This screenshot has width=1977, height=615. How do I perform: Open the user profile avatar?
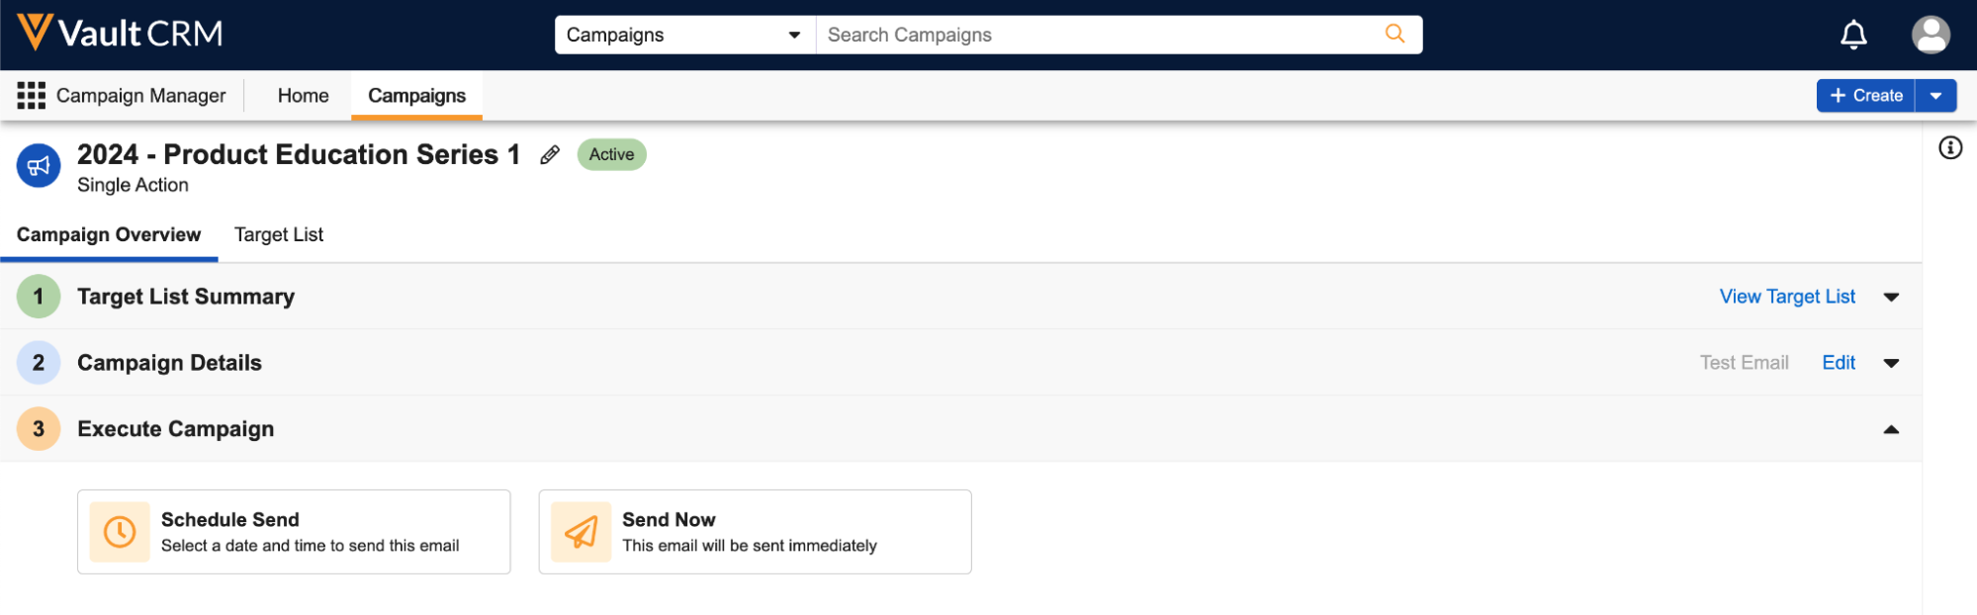pos(1930,35)
